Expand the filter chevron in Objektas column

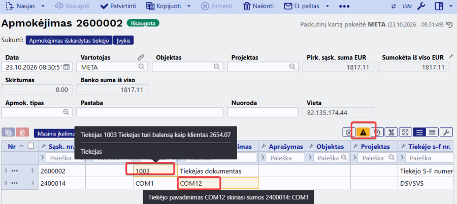pyautogui.click(x=310, y=158)
